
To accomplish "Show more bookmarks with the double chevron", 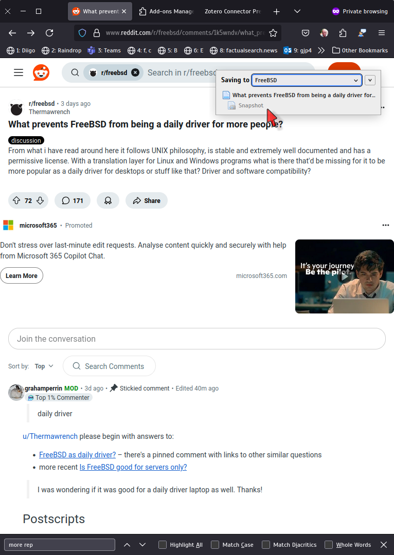I will (x=321, y=50).
